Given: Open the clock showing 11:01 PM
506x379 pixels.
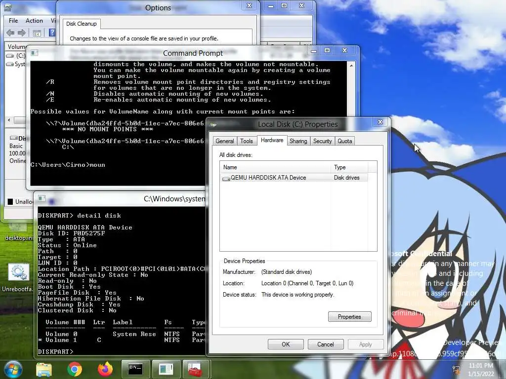Looking at the screenshot, I should coord(481,369).
